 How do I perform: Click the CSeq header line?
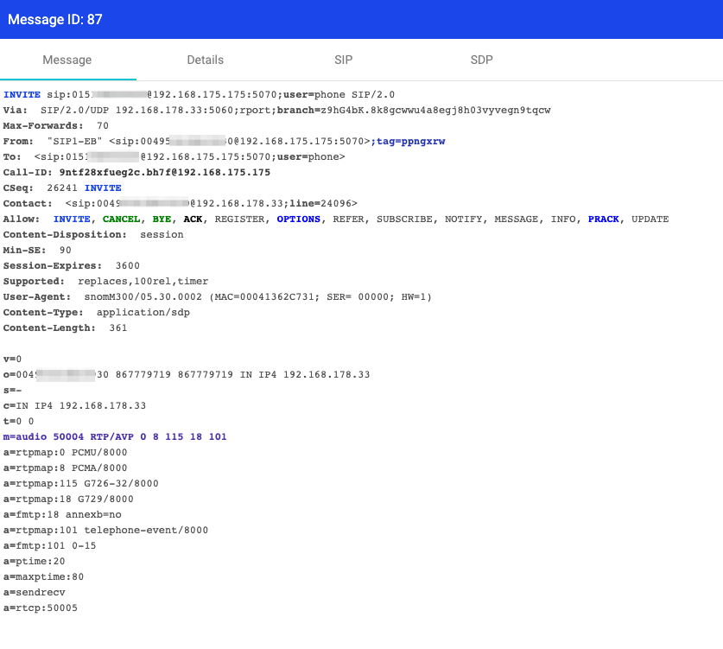pyautogui.click(x=62, y=188)
